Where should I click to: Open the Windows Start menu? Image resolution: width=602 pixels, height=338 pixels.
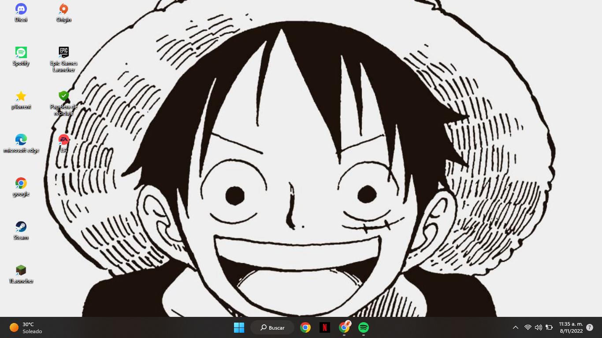point(239,327)
